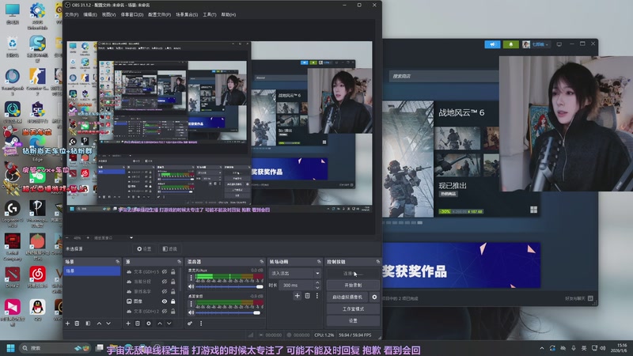Screen dimensions: 633x356
Task: Open mixer panel menu dots at bottom
Action: click(201, 324)
